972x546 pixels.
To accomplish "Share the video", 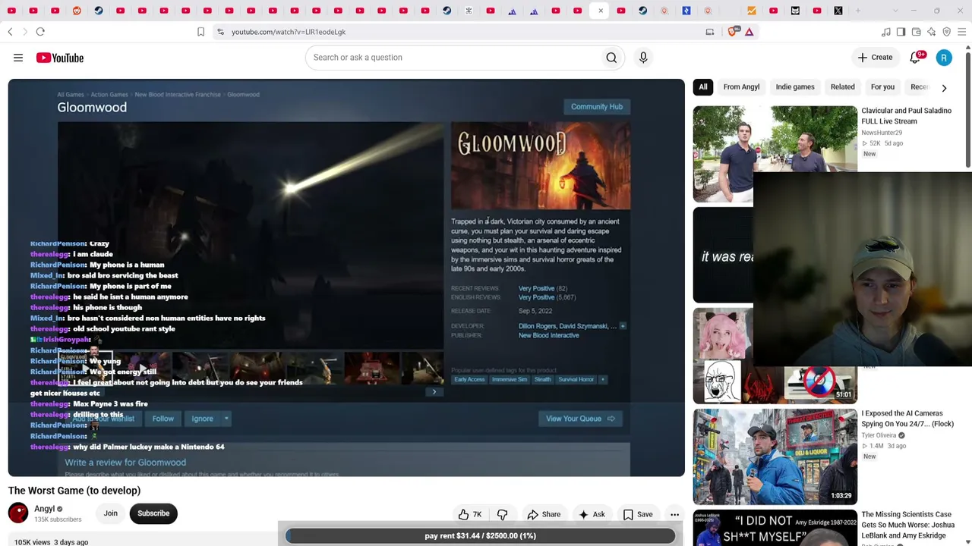I will pyautogui.click(x=544, y=514).
